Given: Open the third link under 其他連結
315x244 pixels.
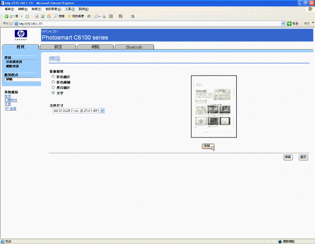Looking at the screenshot, I should pyautogui.click(x=8, y=104).
